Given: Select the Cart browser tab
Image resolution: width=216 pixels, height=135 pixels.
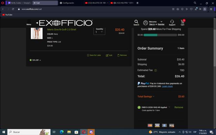Looking at the screenshot, I should [45, 3].
